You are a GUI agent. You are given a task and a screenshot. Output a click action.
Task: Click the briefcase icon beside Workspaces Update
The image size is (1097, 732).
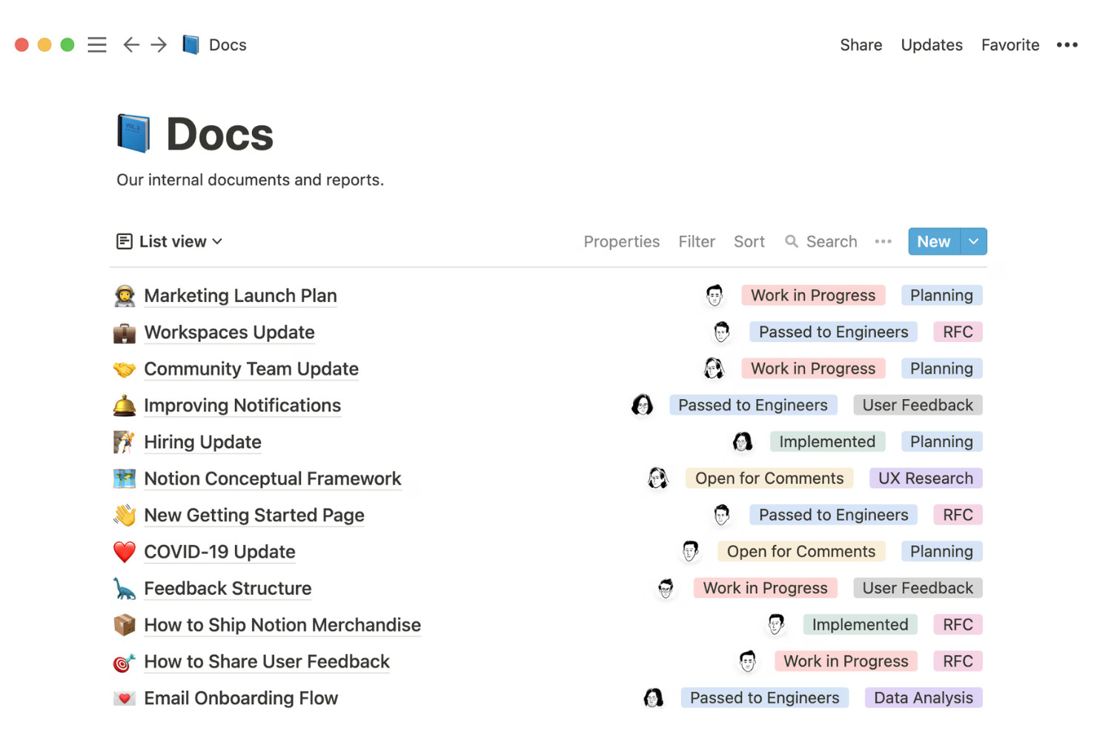(125, 332)
